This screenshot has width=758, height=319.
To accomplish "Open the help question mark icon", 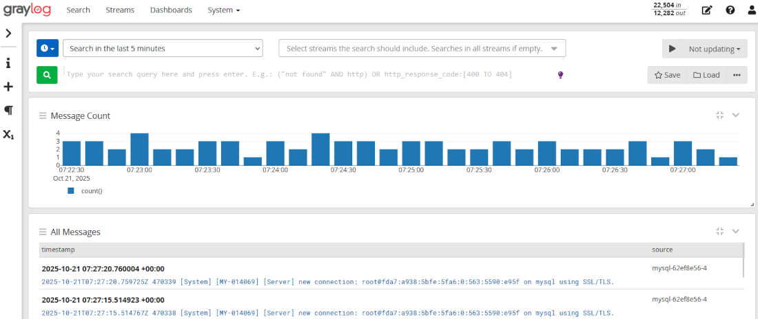I will tap(730, 10).
